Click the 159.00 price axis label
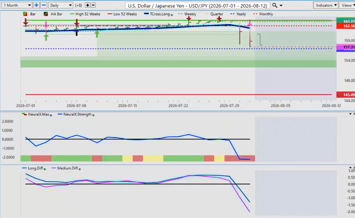 point(349,41)
